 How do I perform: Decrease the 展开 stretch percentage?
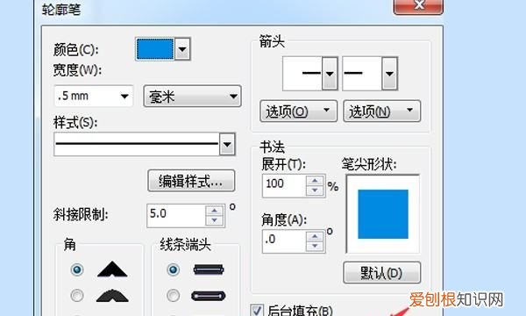pos(315,190)
